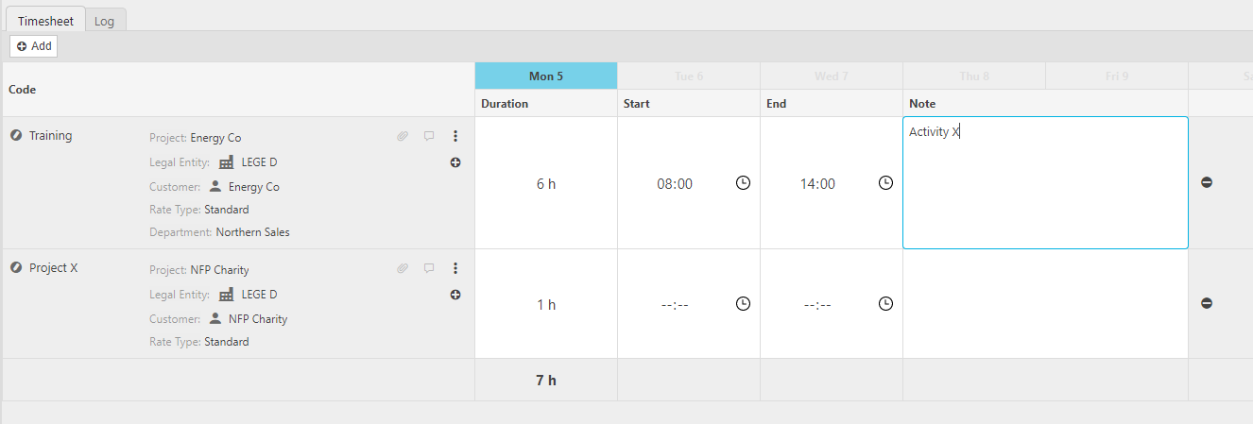Open three-dot menu for Training row
Screen dimensions: 1253x424
tap(455, 136)
